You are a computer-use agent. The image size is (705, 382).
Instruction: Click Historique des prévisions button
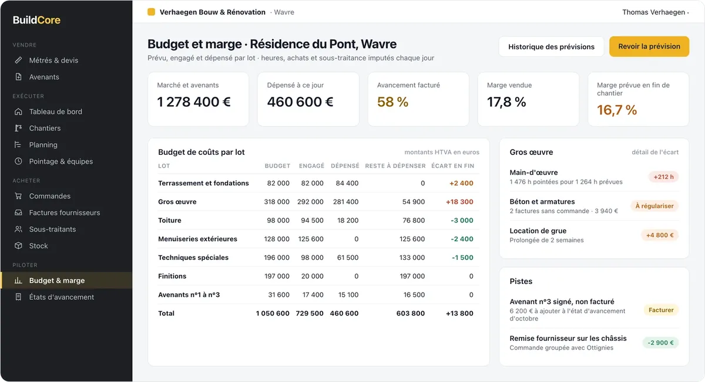pyautogui.click(x=551, y=46)
